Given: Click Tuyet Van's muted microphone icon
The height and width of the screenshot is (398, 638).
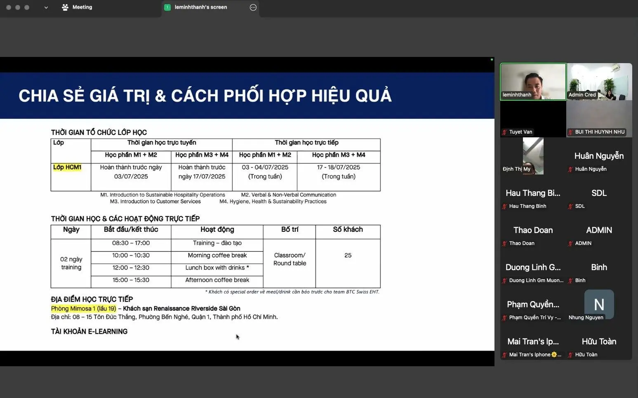Looking at the screenshot, I should pos(504,132).
